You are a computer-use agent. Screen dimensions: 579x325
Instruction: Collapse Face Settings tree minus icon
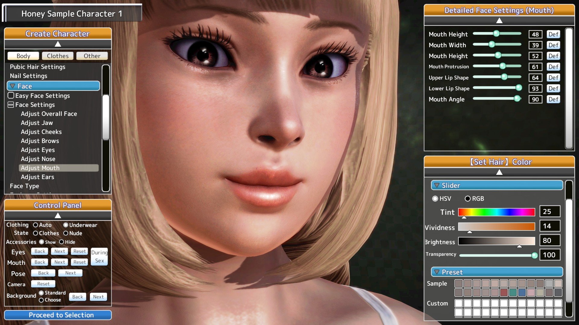[11, 105]
